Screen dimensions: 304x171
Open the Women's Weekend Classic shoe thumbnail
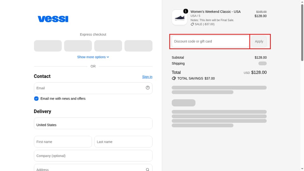pyautogui.click(x=179, y=17)
